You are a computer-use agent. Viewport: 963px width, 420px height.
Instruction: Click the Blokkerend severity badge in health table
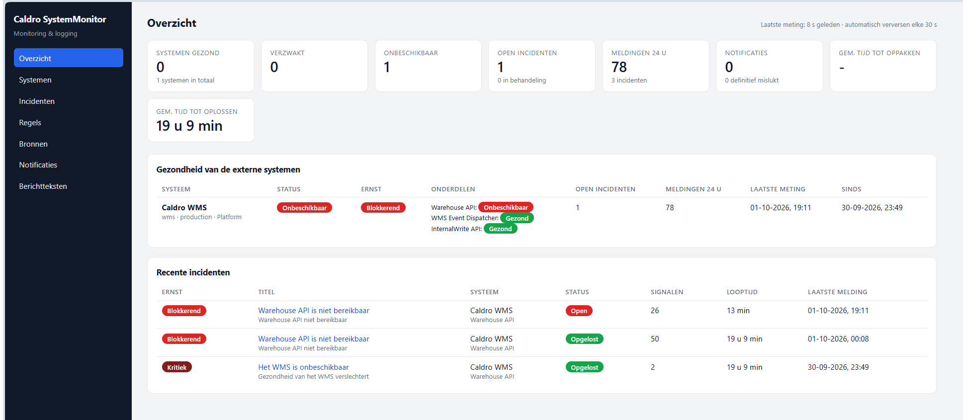point(383,208)
